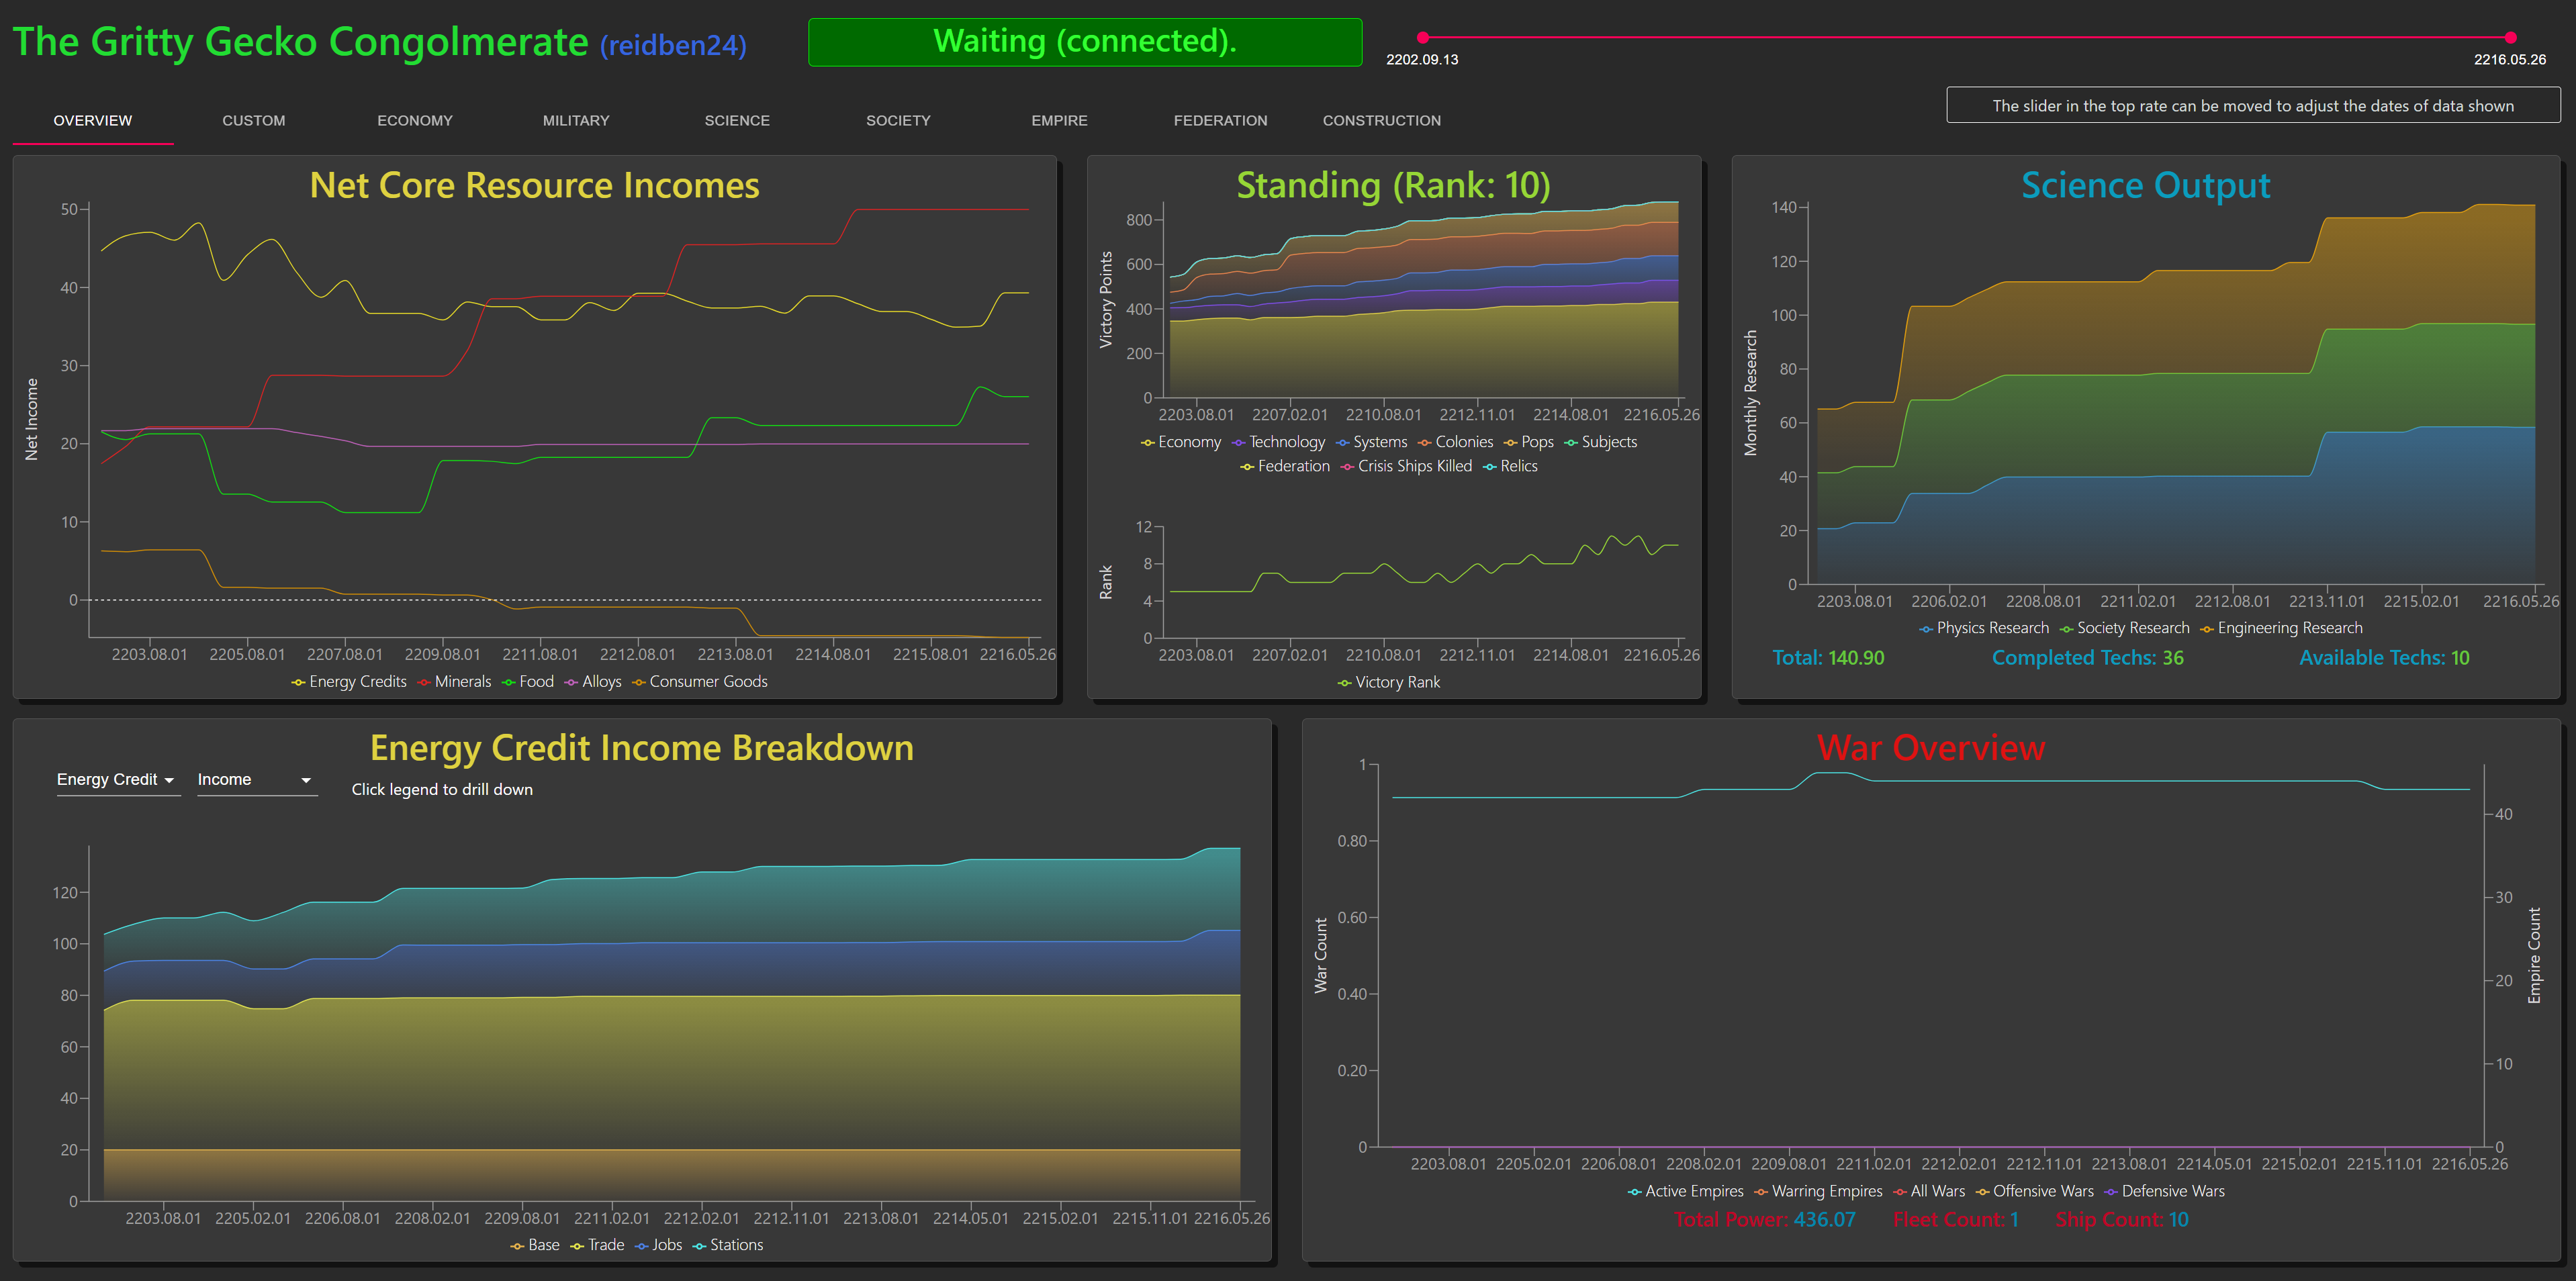
Task: Click the Warring Empires legend icon
Action: click(1761, 1192)
